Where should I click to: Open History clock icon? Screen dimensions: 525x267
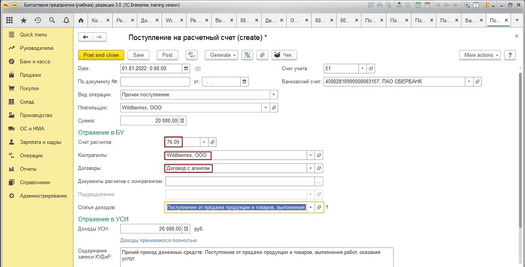tap(37, 20)
